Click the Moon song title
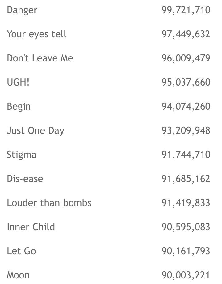 [18, 275]
